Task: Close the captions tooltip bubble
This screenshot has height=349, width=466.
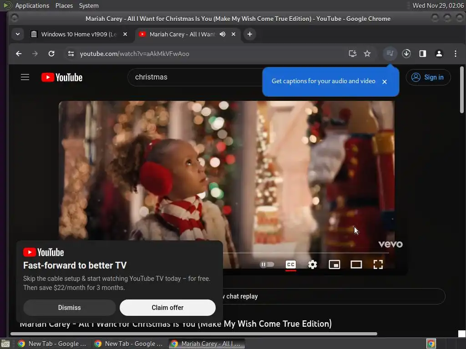Action: tap(385, 82)
